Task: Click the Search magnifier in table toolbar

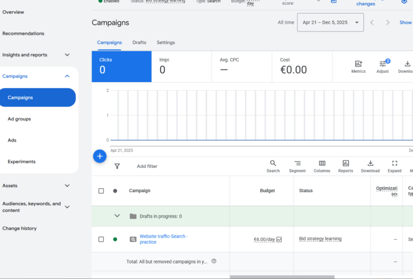Action: [x=273, y=166]
